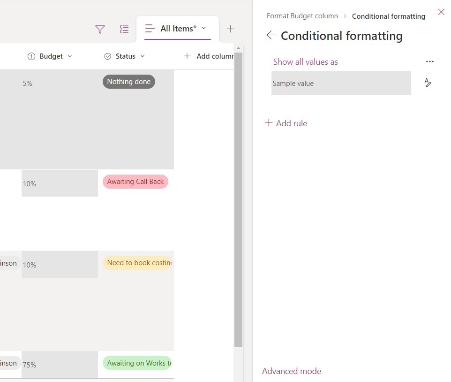This screenshot has width=451, height=382.
Task: Click the Format Budget column breadcrumb
Action: tap(302, 16)
